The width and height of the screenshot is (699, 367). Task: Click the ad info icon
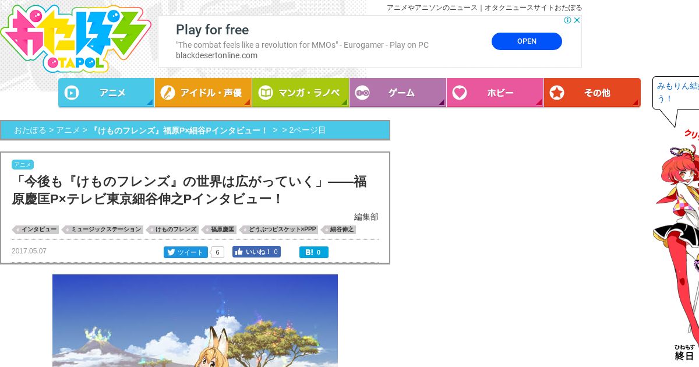point(567,20)
